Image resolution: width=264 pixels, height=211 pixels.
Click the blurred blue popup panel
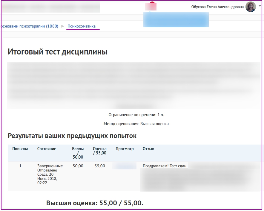[x=176, y=20]
